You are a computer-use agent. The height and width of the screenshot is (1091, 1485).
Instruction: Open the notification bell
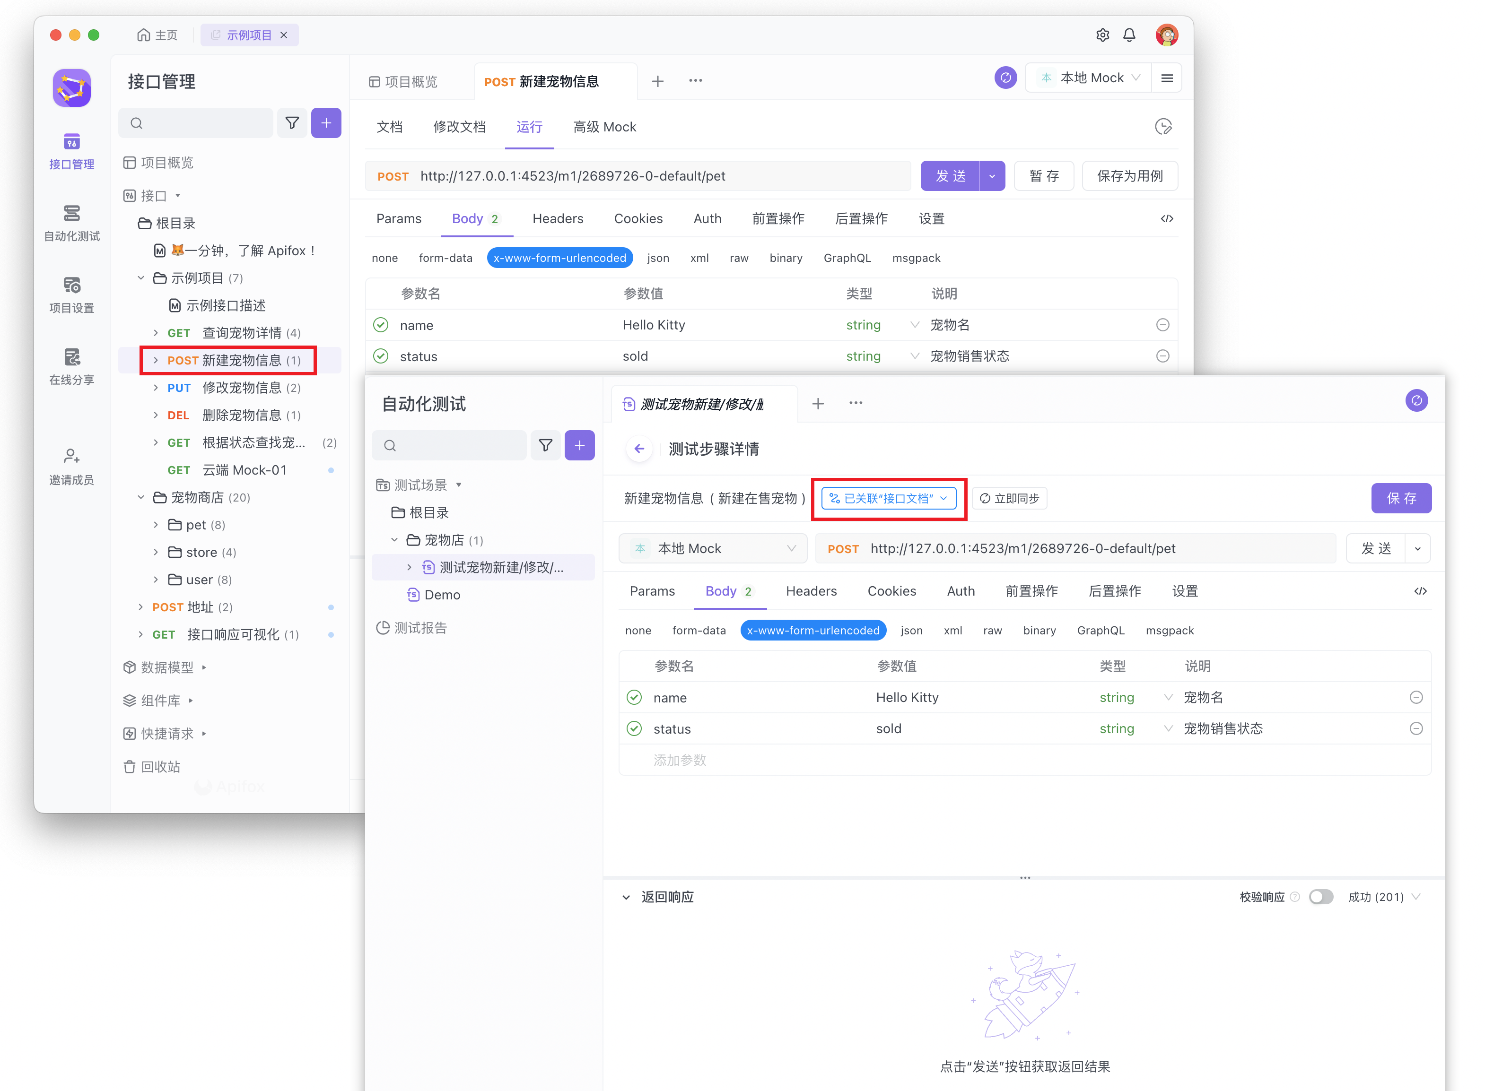[1129, 35]
